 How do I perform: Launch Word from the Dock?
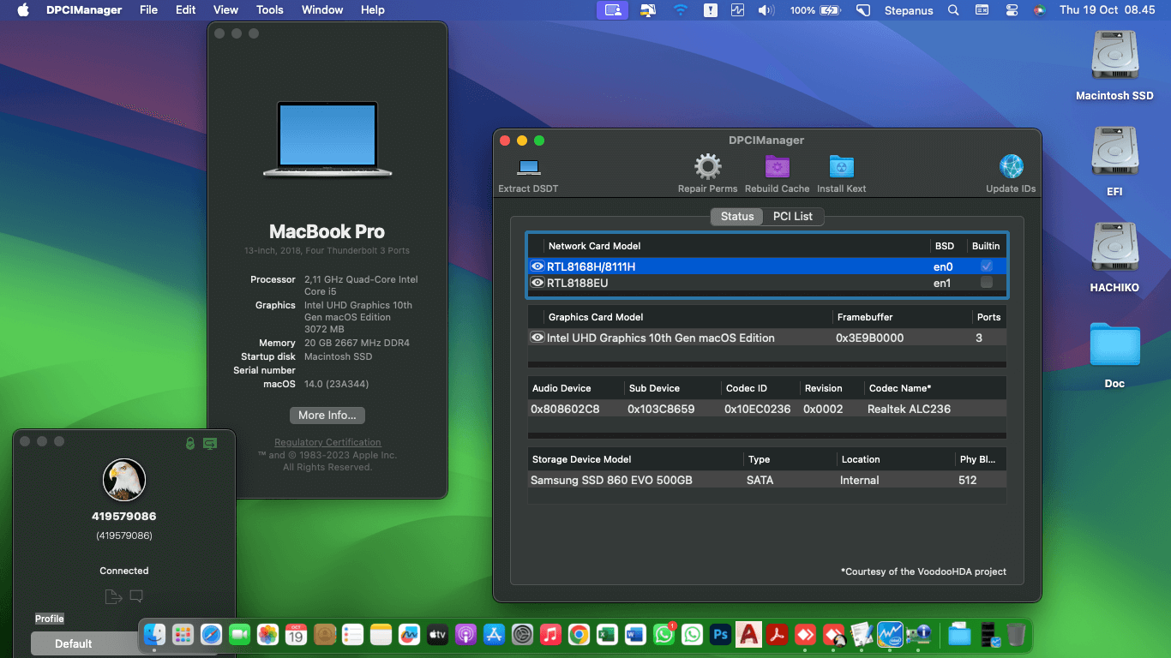635,635
